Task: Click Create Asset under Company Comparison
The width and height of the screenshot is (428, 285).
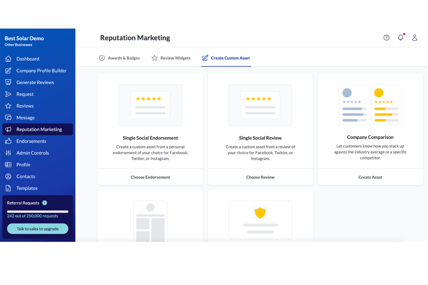Action: click(x=370, y=177)
